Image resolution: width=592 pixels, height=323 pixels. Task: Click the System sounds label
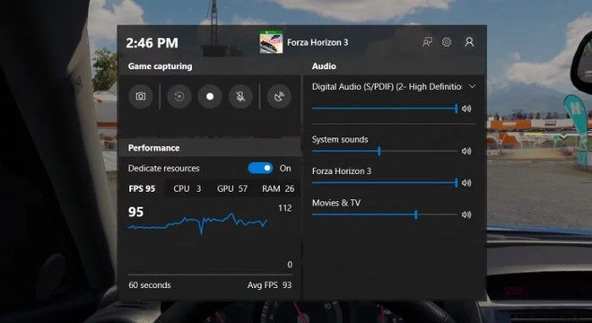point(340,139)
